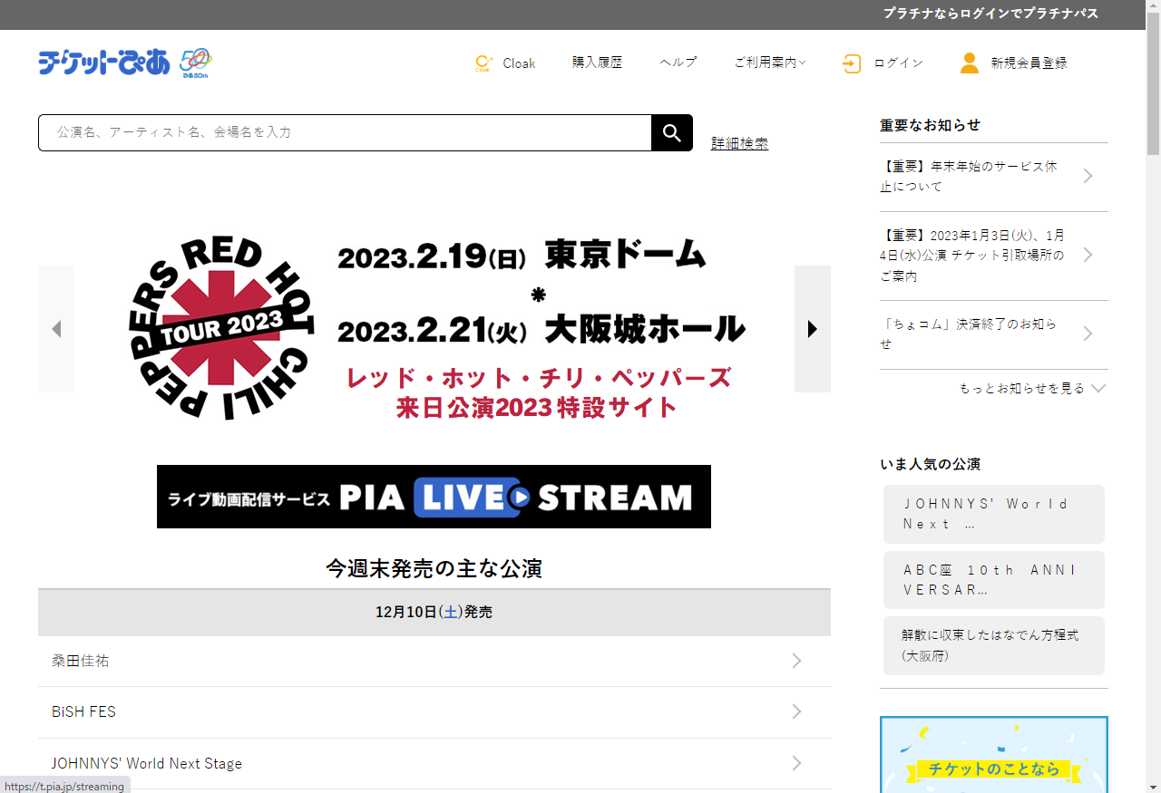Expand the ご利用案内 dropdown menu
1161x793 pixels.
770,63
